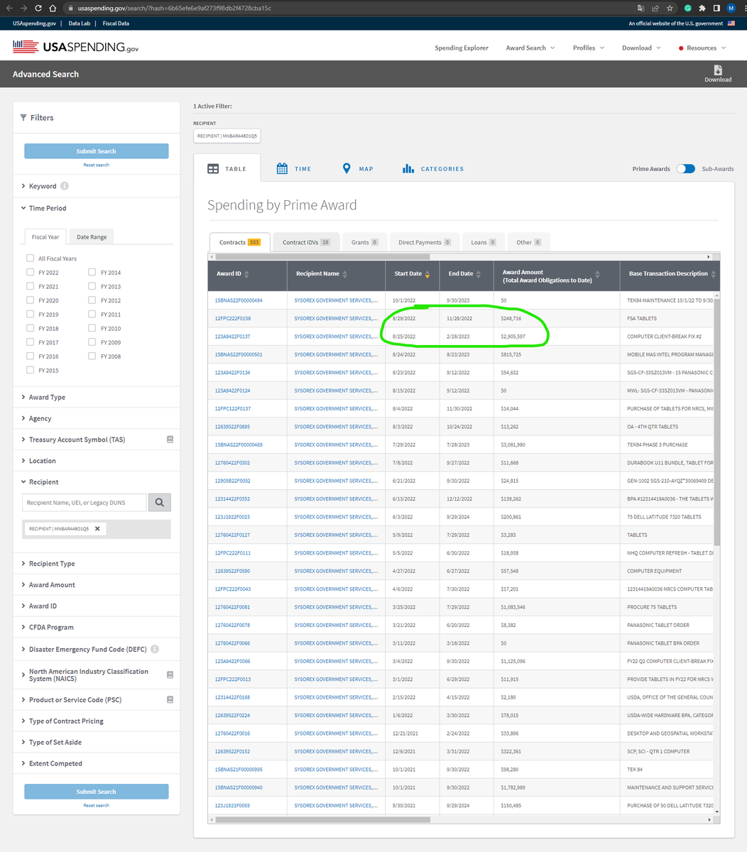Check the FY 2021 checkbox
Viewport: 747px width, 852px height.
30,286
